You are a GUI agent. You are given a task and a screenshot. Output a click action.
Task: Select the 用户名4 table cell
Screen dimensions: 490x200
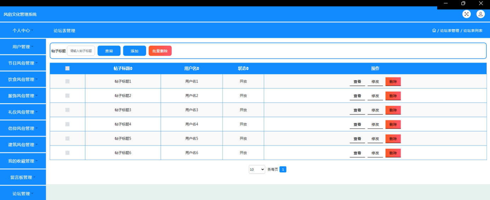(192, 124)
